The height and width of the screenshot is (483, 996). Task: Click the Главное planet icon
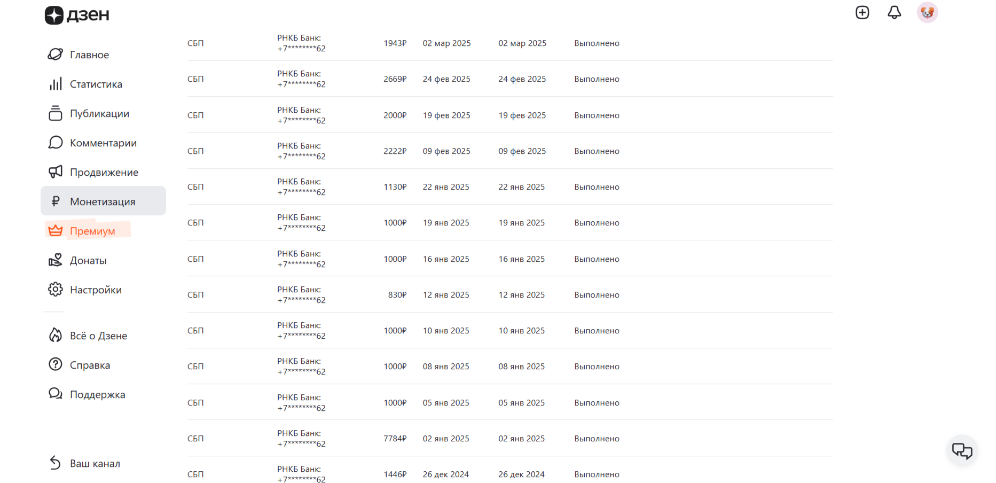tap(56, 54)
